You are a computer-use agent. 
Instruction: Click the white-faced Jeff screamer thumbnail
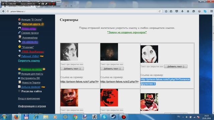149,54
